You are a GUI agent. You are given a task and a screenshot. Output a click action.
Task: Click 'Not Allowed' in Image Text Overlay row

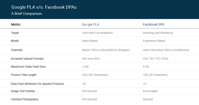coord(89,91)
